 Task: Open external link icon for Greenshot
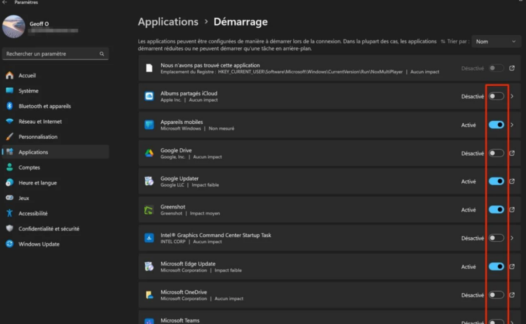tap(512, 209)
